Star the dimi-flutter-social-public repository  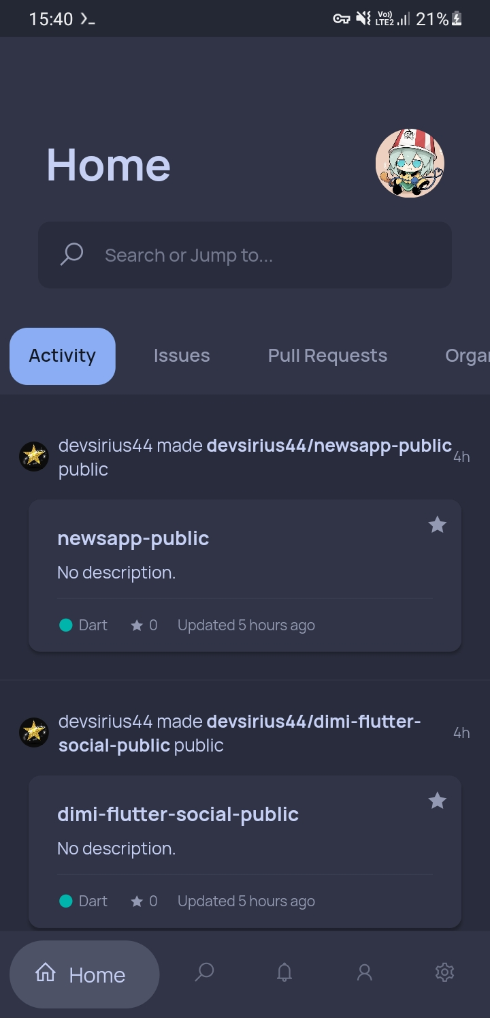pos(437,801)
